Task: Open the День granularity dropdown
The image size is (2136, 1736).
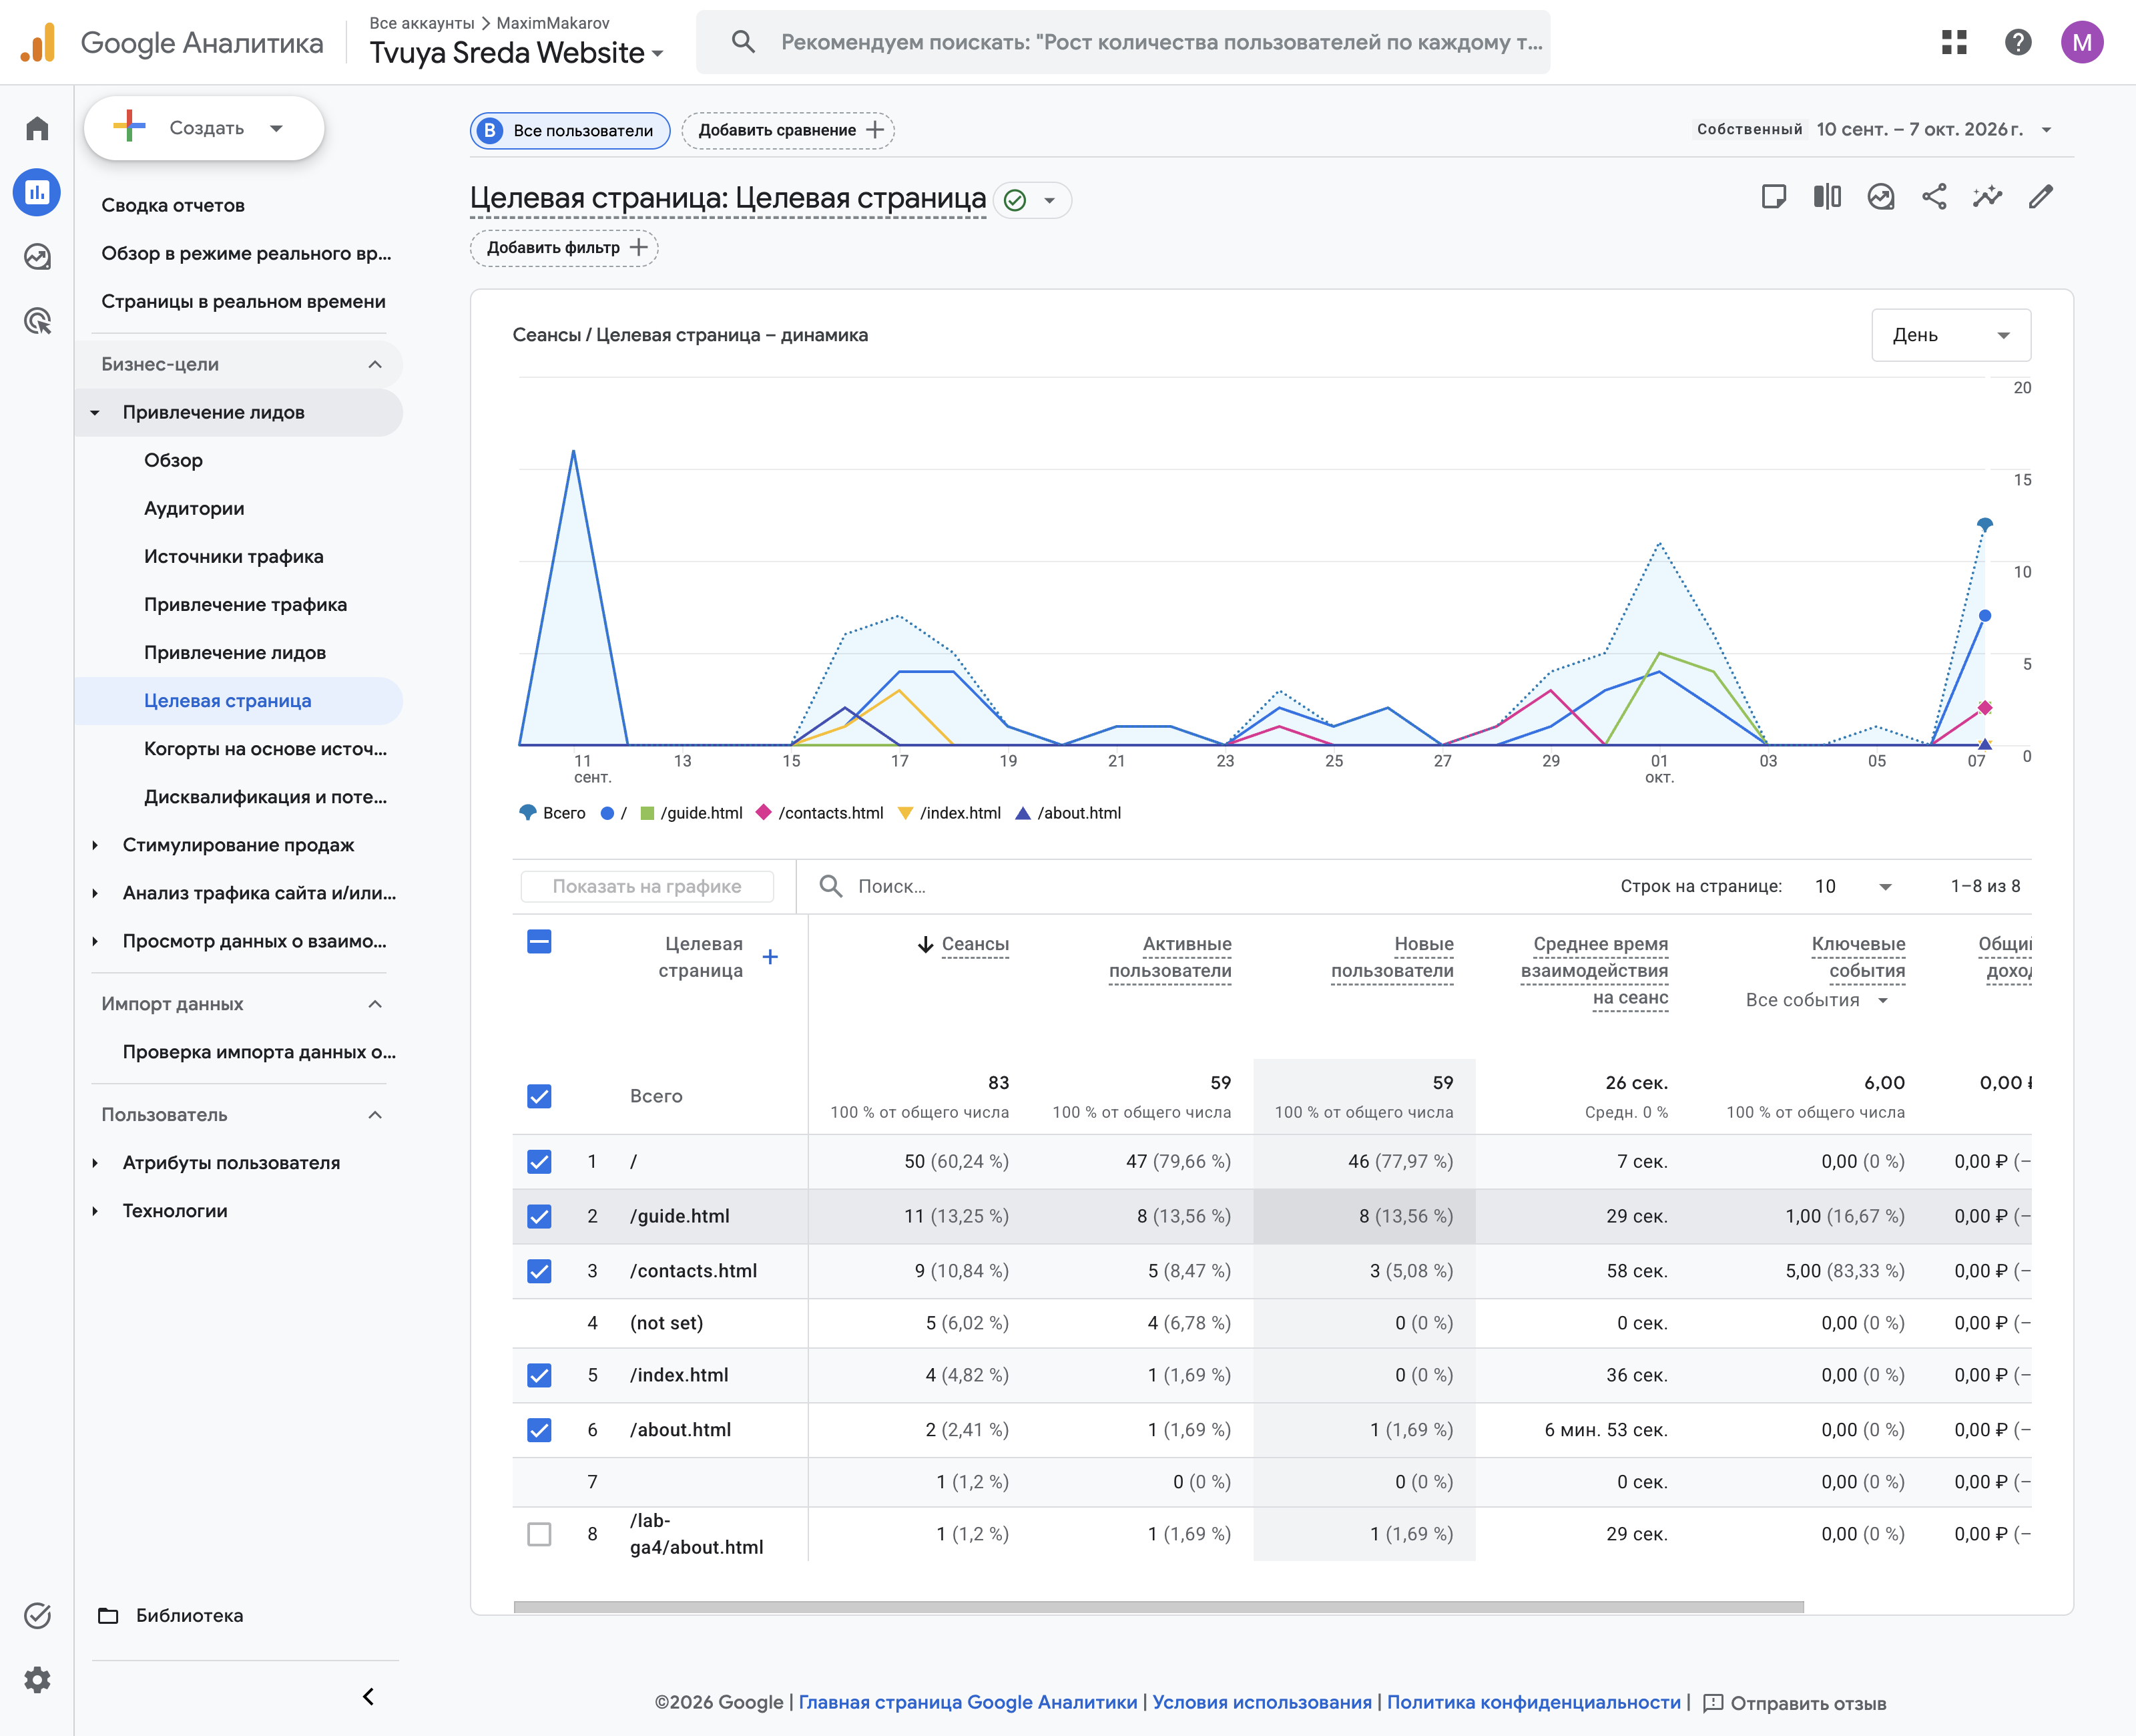Action: (1950, 335)
